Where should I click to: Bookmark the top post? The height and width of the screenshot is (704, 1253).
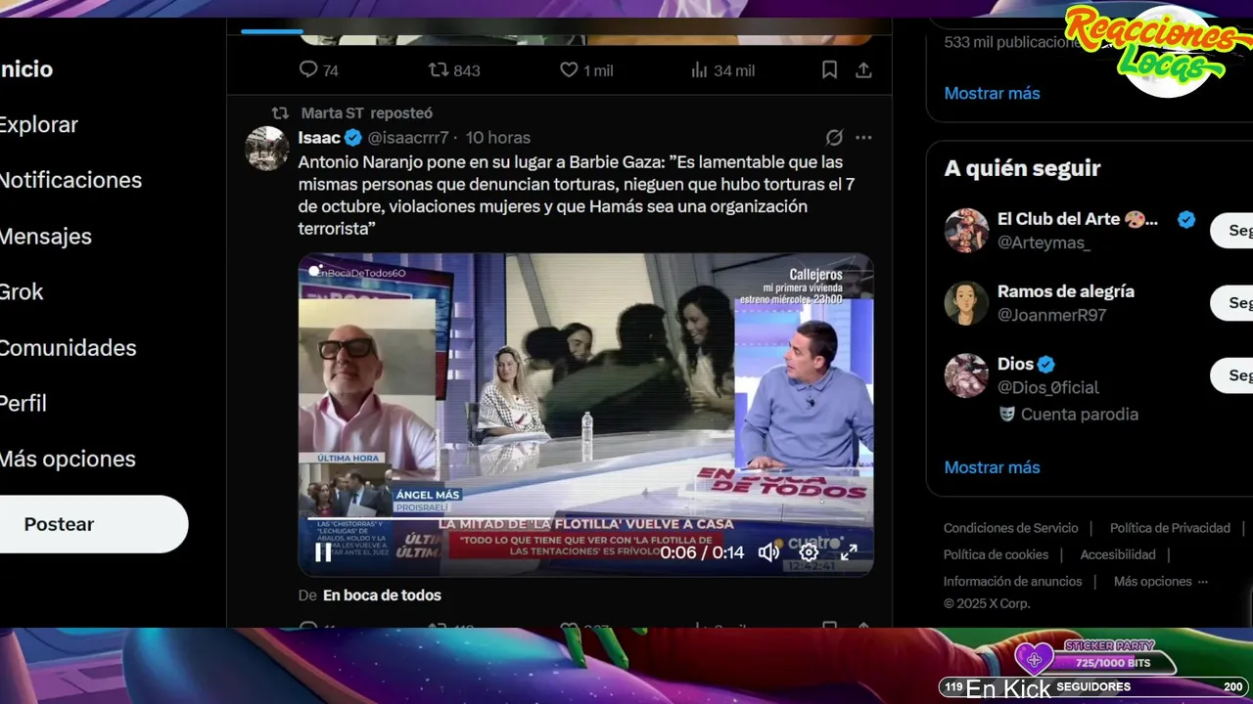(x=829, y=69)
